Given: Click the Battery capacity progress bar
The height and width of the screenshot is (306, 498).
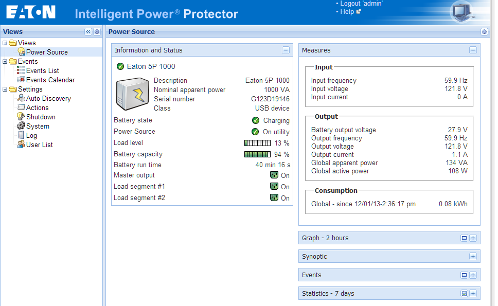Looking at the screenshot, I should (x=257, y=154).
